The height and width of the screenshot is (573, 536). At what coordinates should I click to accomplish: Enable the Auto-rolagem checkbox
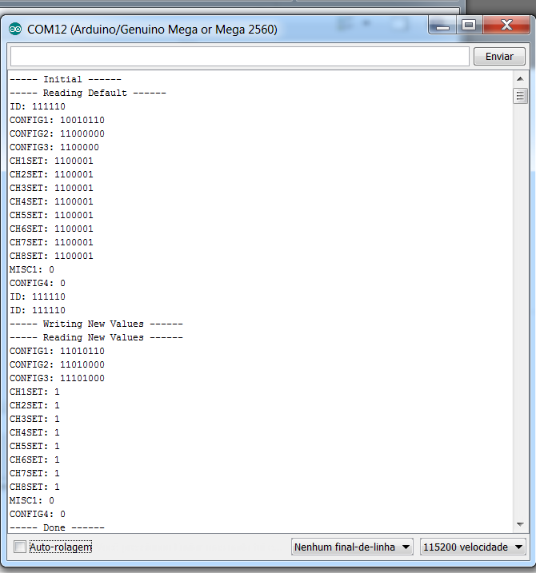20,547
